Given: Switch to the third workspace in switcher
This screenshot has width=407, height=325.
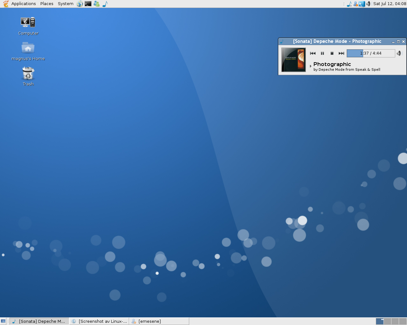Looking at the screenshot, I should click(395, 321).
